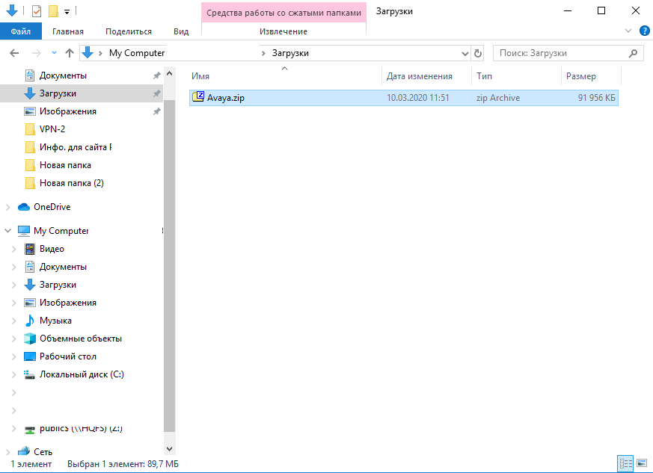The image size is (653, 473).
Task: Click the zip Archive type cell
Action: (x=498, y=98)
